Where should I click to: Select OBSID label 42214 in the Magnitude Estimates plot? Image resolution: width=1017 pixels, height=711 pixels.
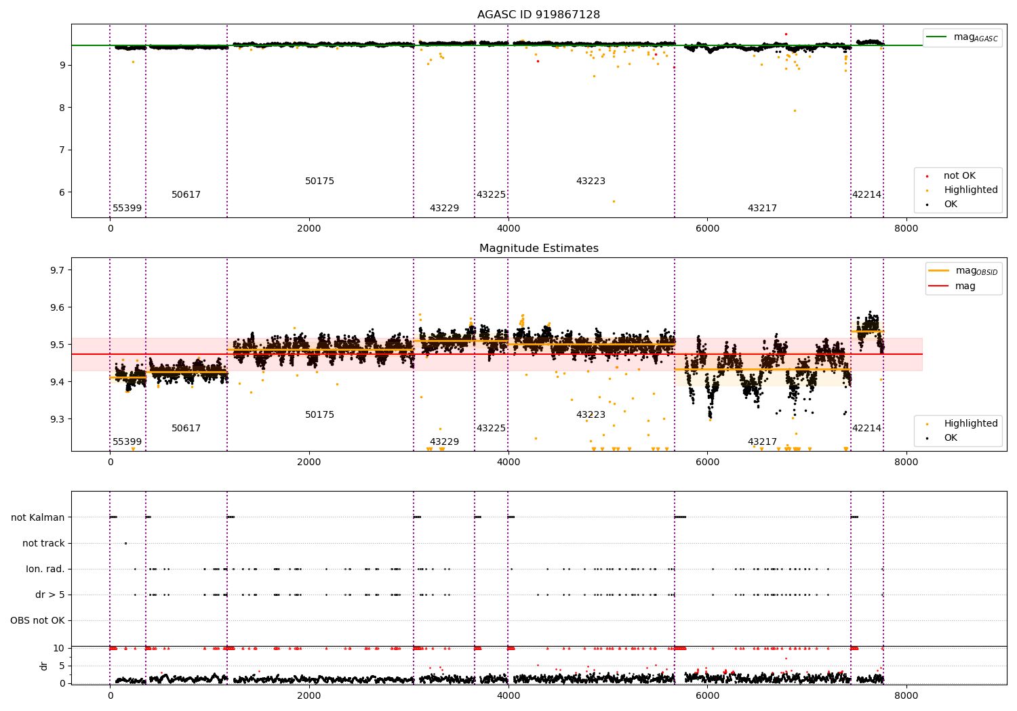(866, 429)
